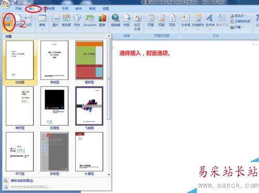The width and height of the screenshot is (259, 193).
Task: Insert a SmartArt graphic
Action: (90, 21)
